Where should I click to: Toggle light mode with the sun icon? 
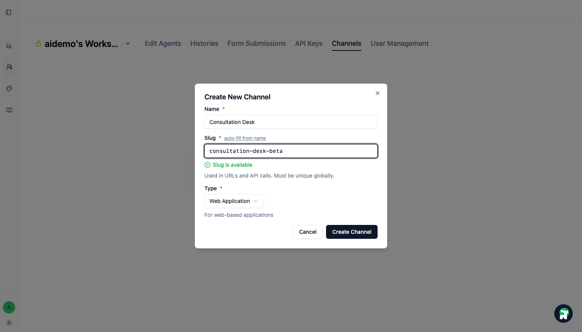click(x=9, y=323)
